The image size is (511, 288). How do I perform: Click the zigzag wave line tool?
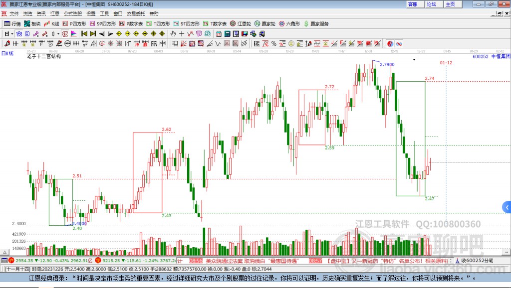pos(219,44)
